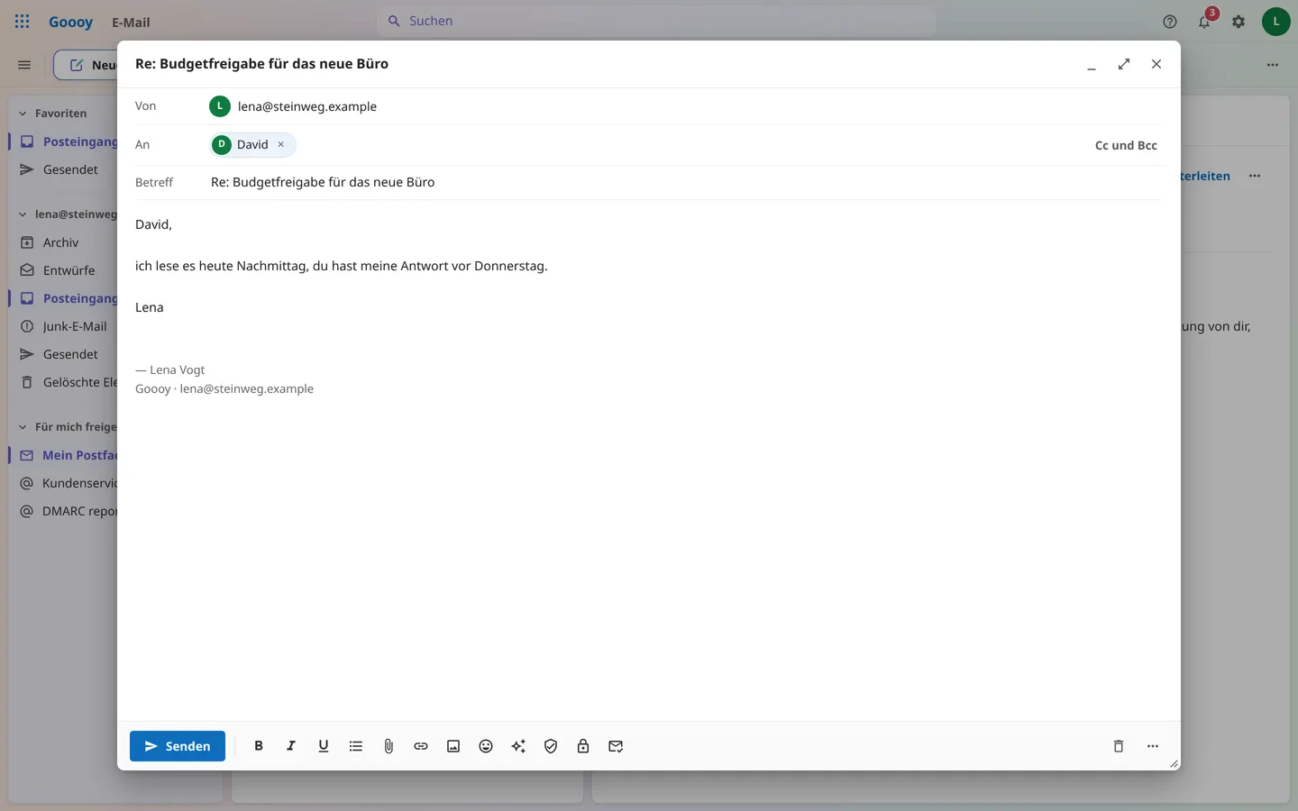Show Cc und Bcc fields

[x=1126, y=145]
